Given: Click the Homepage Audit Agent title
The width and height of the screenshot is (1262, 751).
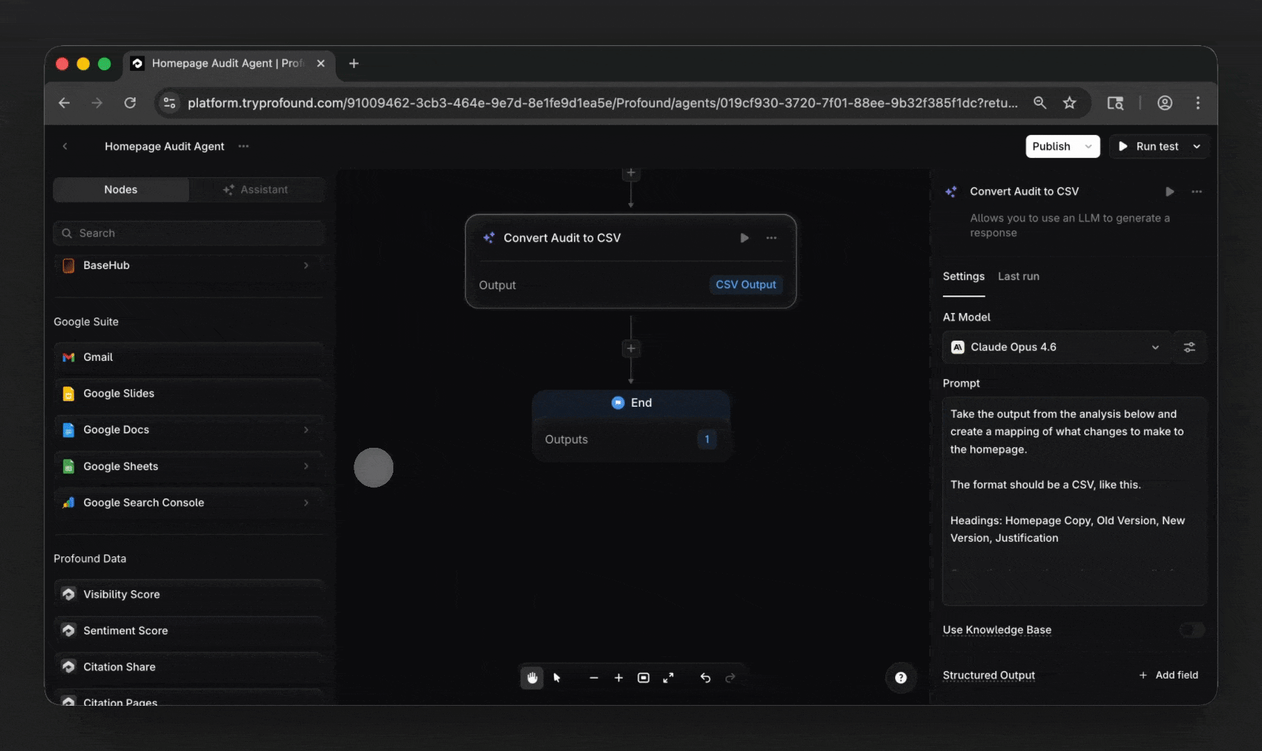Looking at the screenshot, I should pos(165,146).
